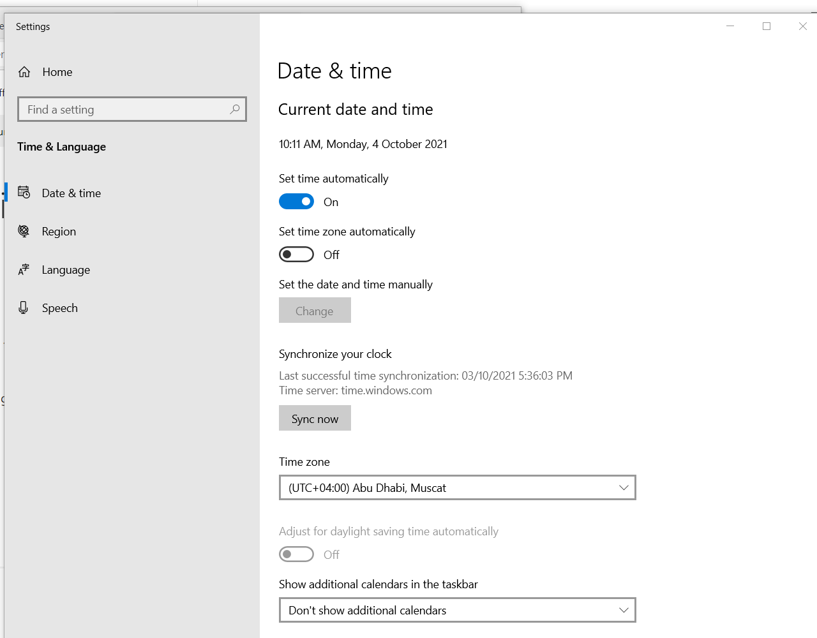
Task: Click the additional calendars chevron arrow
Action: [x=624, y=610]
